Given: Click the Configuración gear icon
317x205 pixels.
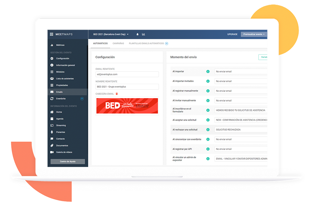Looking at the screenshot, I should (x=52, y=59).
